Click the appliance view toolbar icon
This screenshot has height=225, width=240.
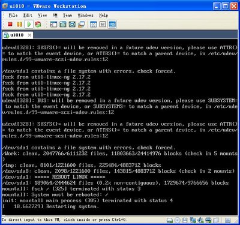coord(103,25)
